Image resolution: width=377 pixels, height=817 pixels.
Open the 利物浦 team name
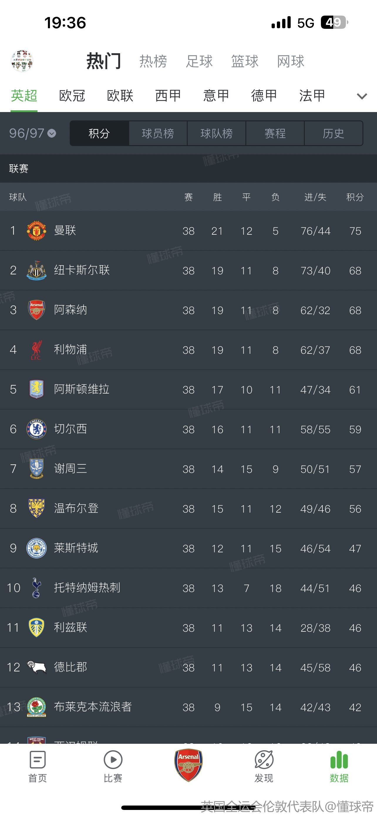point(70,349)
